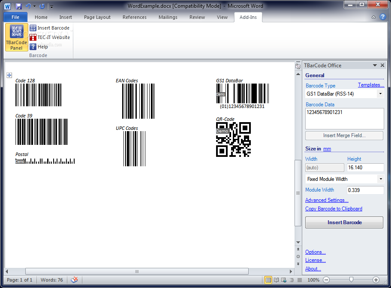Click the Next Page double-arrow button

[298, 264]
